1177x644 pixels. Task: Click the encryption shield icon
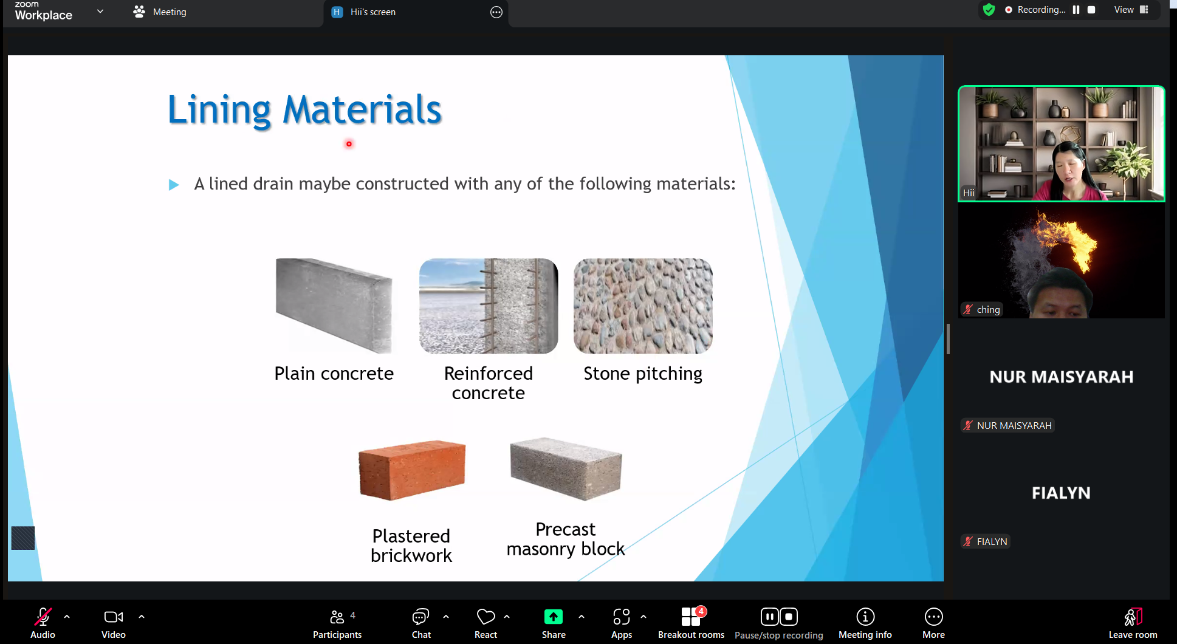989,10
